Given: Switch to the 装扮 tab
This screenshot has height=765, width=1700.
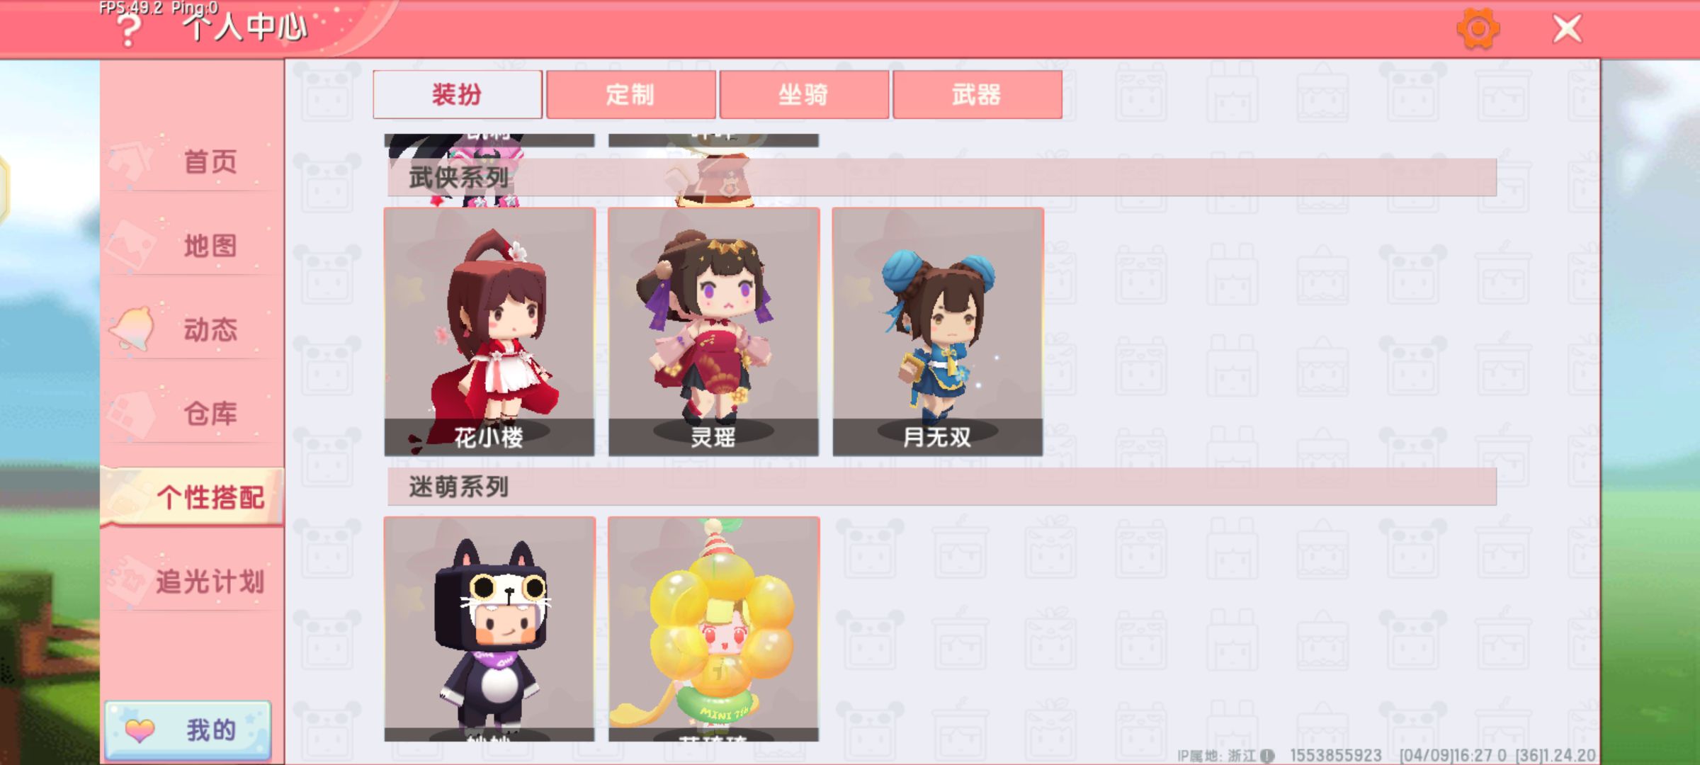Looking at the screenshot, I should click(458, 94).
